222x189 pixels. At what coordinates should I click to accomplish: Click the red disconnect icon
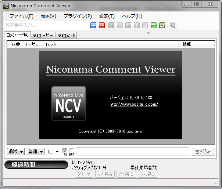[102, 25]
